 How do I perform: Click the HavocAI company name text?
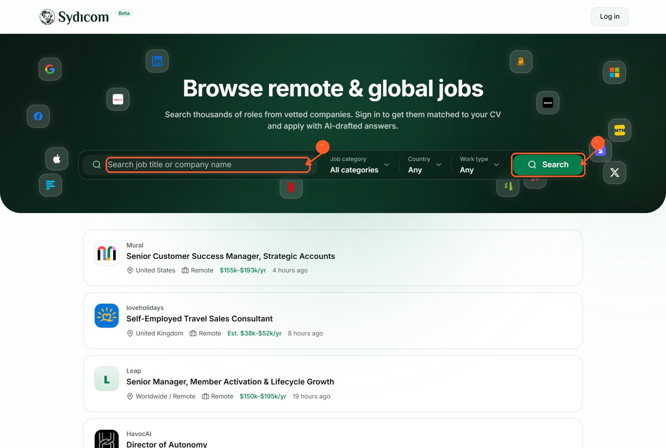(139, 434)
